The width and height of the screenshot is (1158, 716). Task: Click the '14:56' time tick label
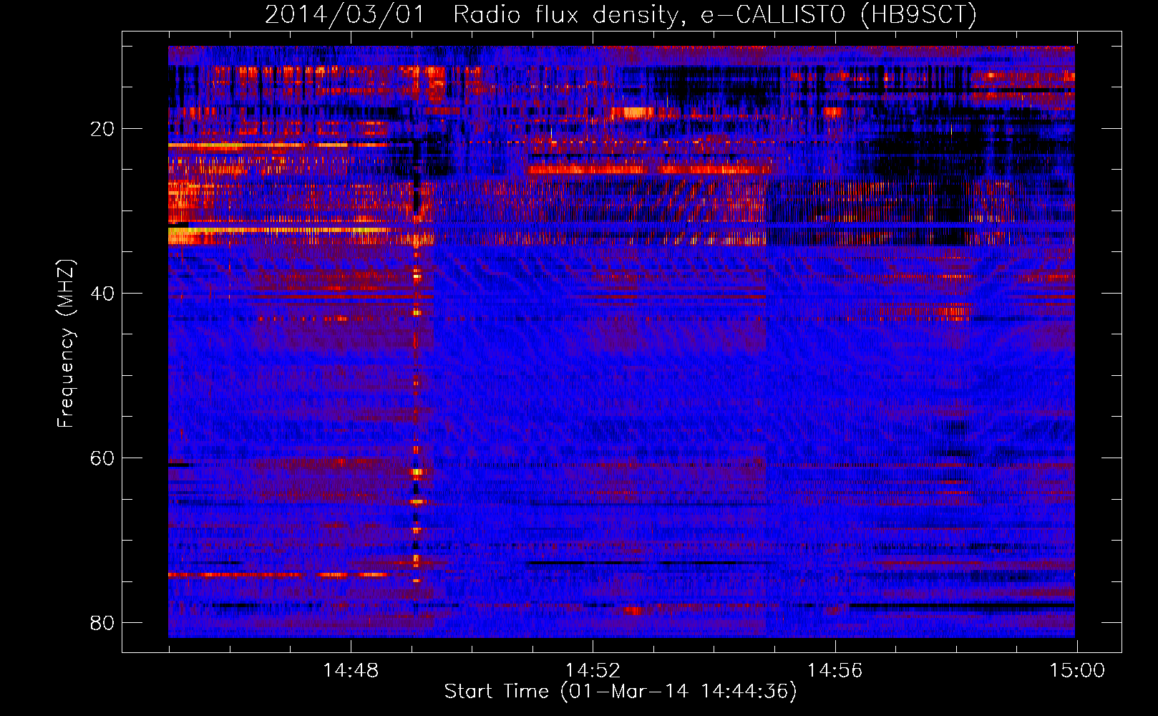point(835,671)
